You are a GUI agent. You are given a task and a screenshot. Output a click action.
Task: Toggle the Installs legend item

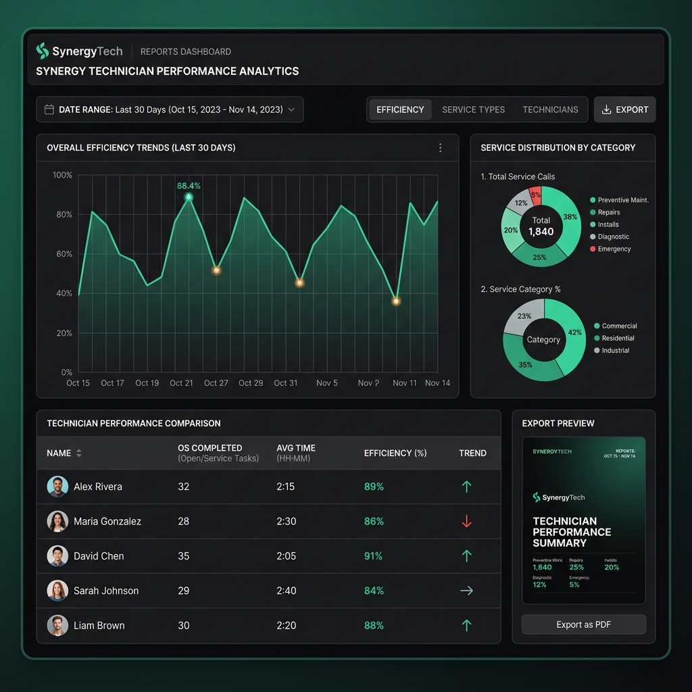coord(604,224)
